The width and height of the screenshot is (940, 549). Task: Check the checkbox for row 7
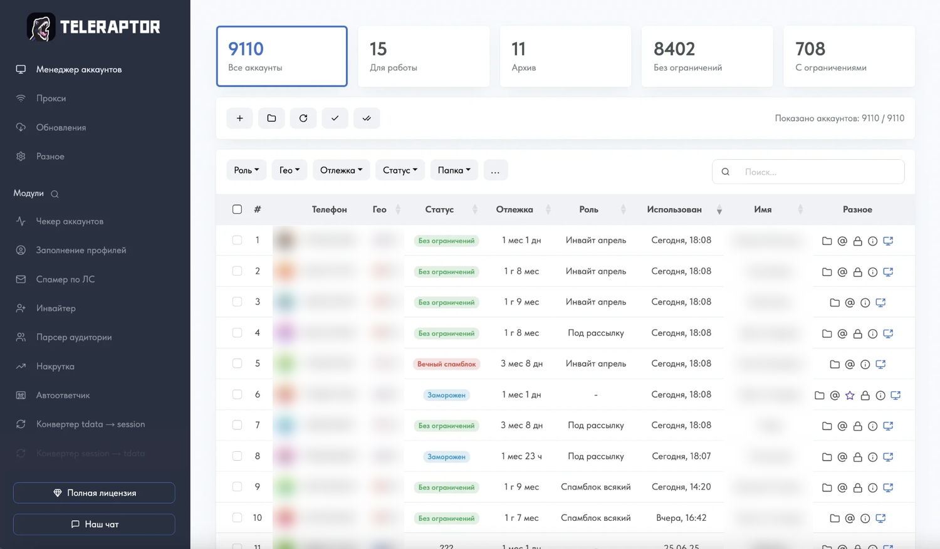tap(237, 425)
